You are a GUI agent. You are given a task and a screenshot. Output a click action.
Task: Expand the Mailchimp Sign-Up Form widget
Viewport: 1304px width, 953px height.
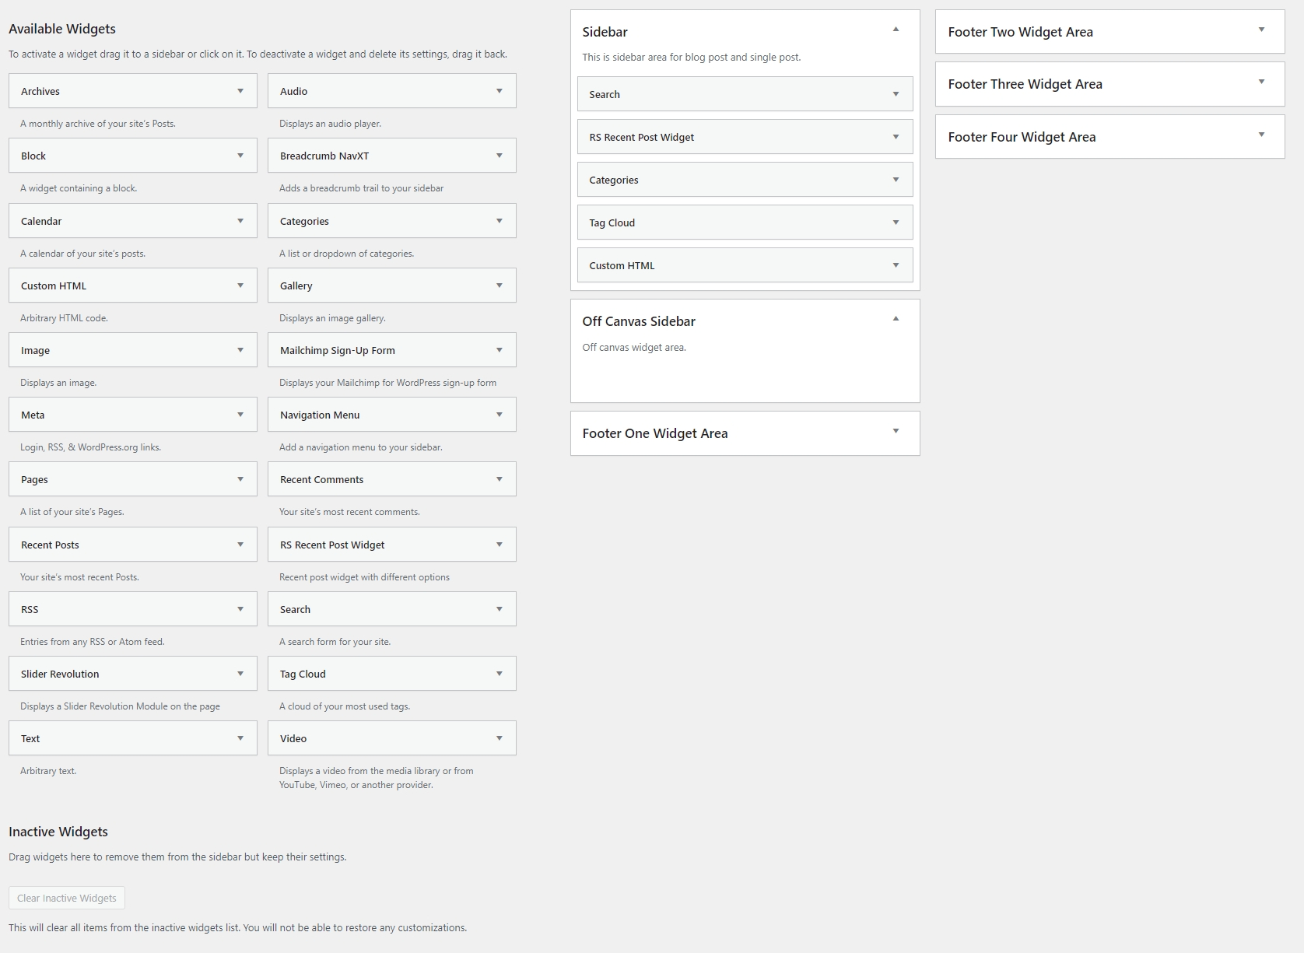tap(500, 350)
